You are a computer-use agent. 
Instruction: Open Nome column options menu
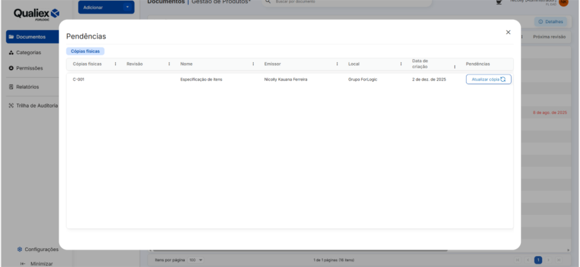[253, 64]
